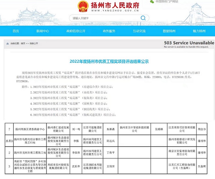Viewport: 215px width, 179px height.
Task: Go to 新闻中心 in the navigation bar
Action: [42, 31]
